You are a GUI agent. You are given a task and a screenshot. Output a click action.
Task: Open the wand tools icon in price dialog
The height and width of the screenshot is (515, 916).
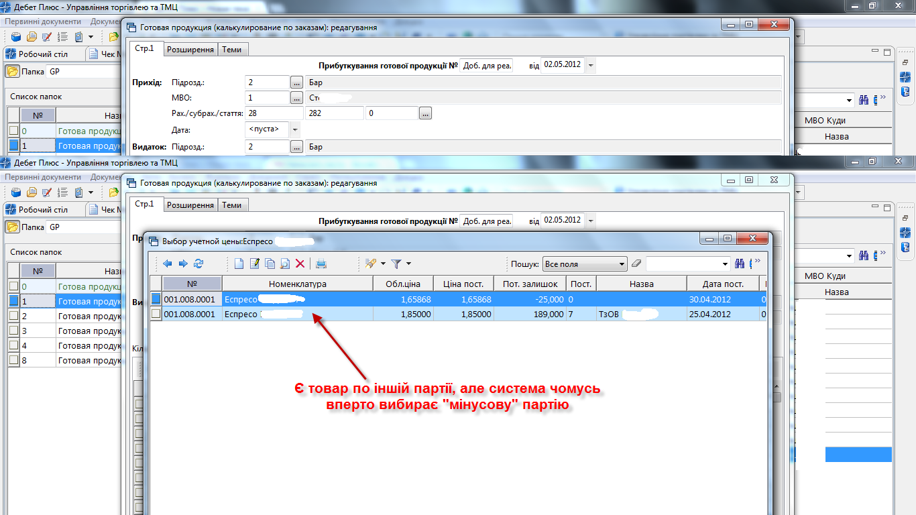point(371,264)
